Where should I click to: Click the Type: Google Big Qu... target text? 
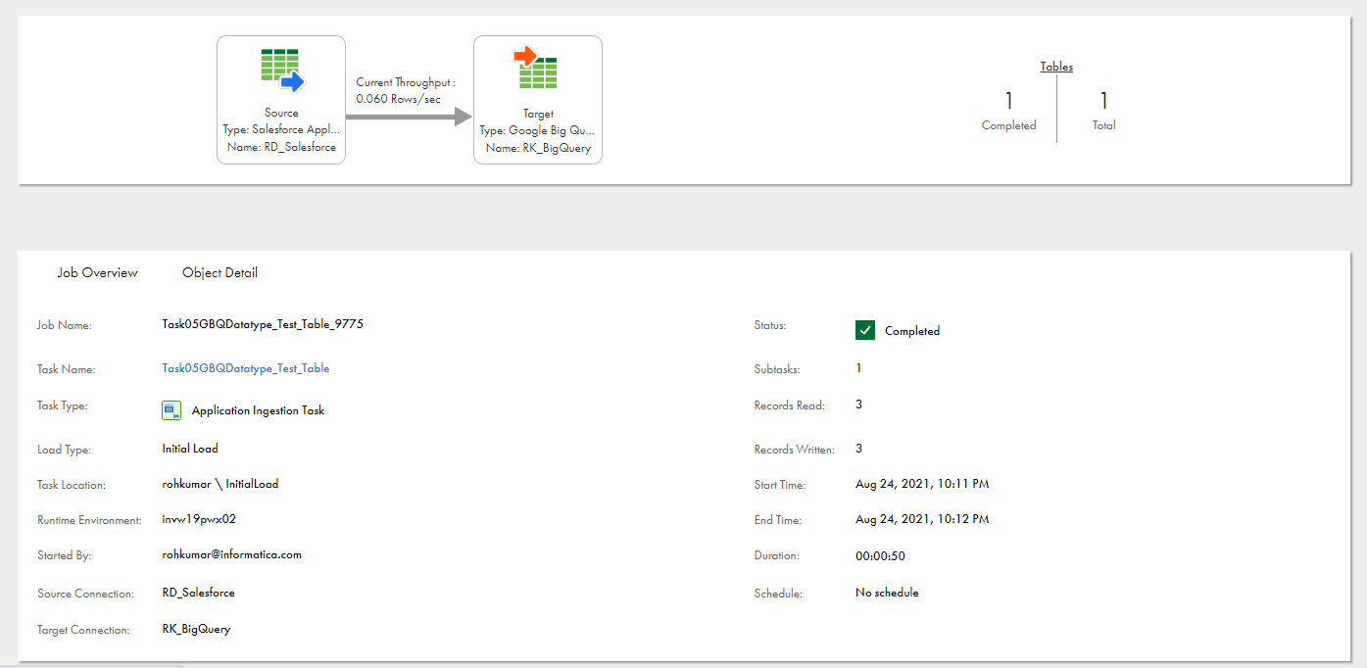[x=537, y=131]
